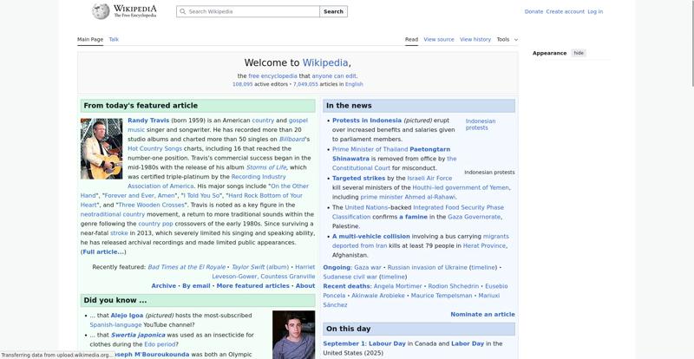Open the Paetongtarn Shinawatra link
694x359 pixels.
(391, 154)
